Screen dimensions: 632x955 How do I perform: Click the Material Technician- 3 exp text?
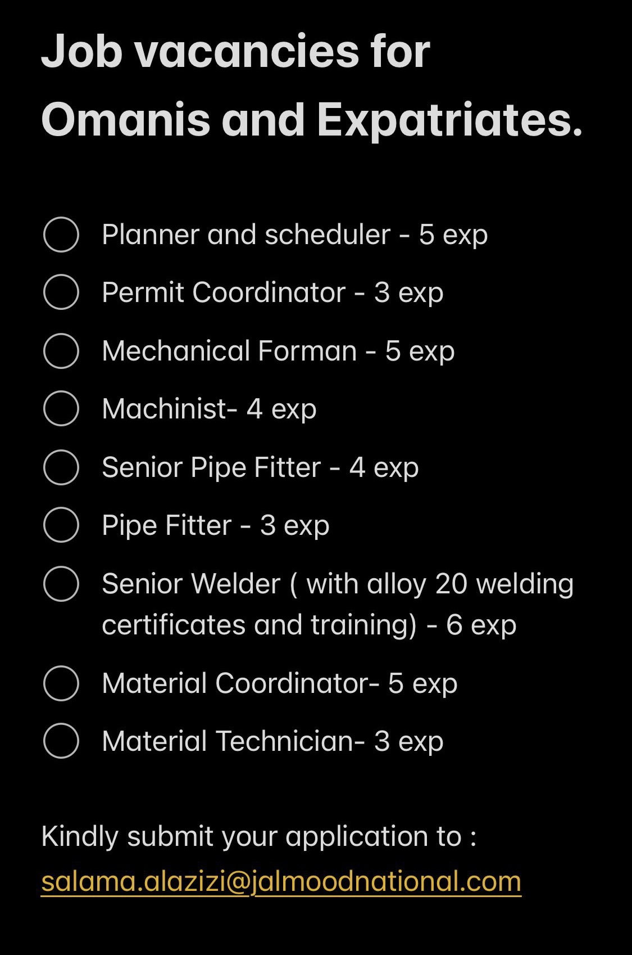click(x=272, y=742)
